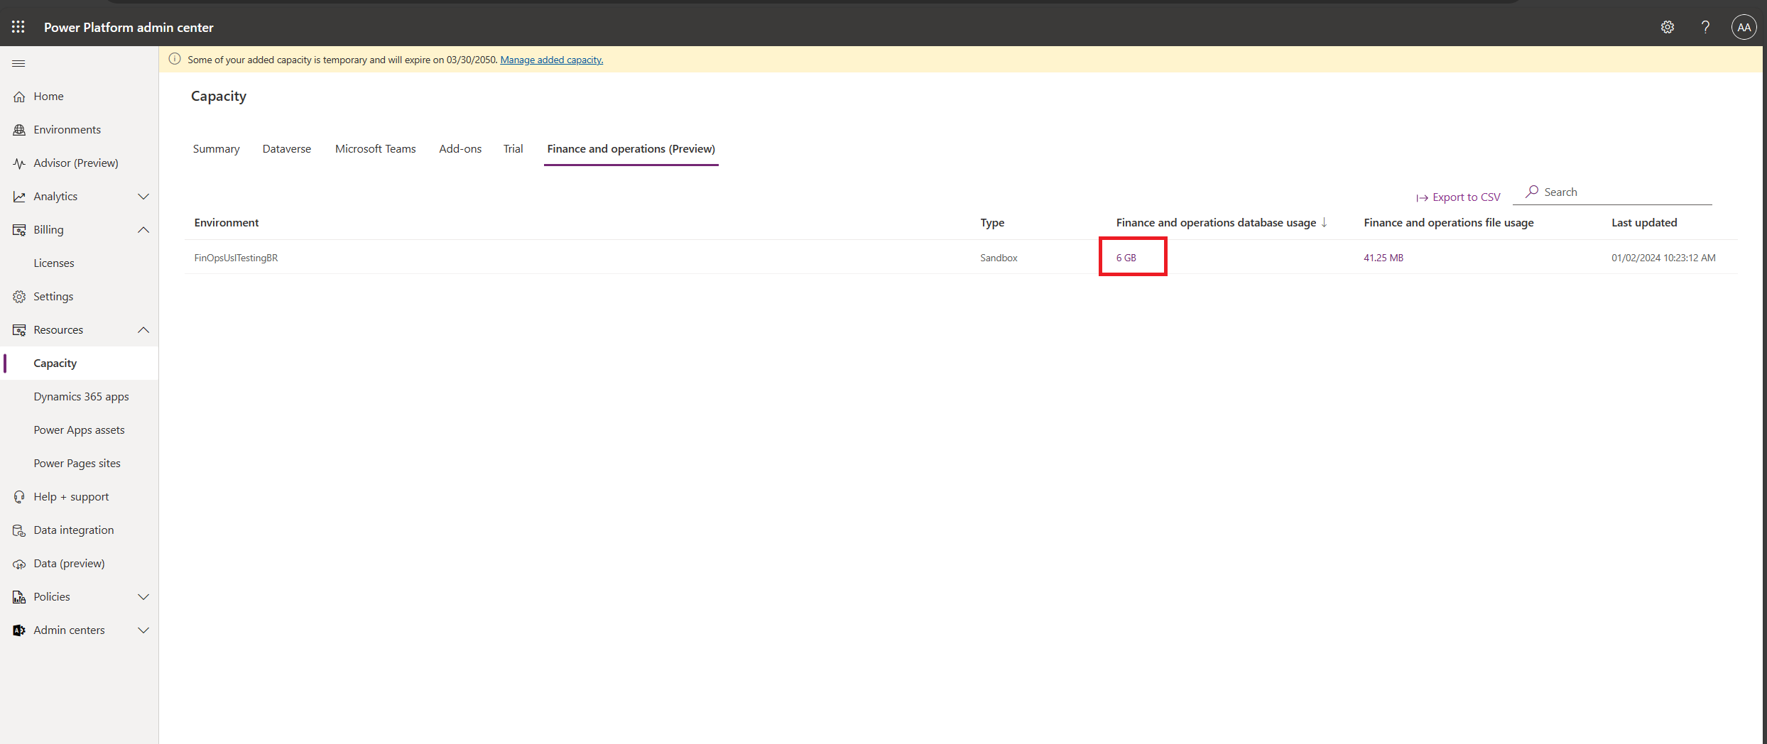Sort by Type column header
This screenshot has width=1767, height=744.
click(x=992, y=223)
